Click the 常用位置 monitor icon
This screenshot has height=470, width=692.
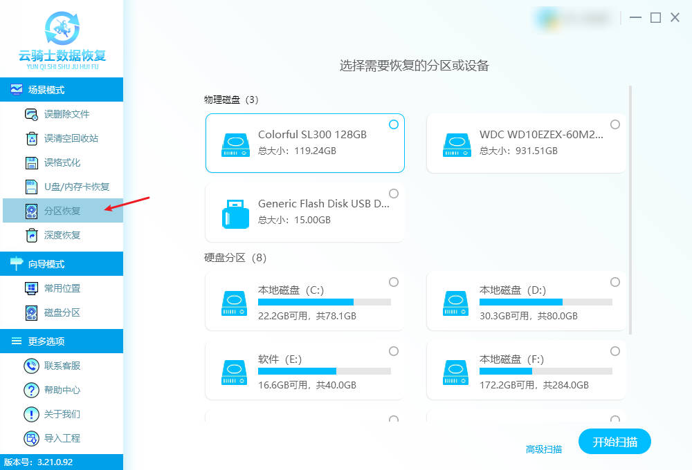pos(31,288)
